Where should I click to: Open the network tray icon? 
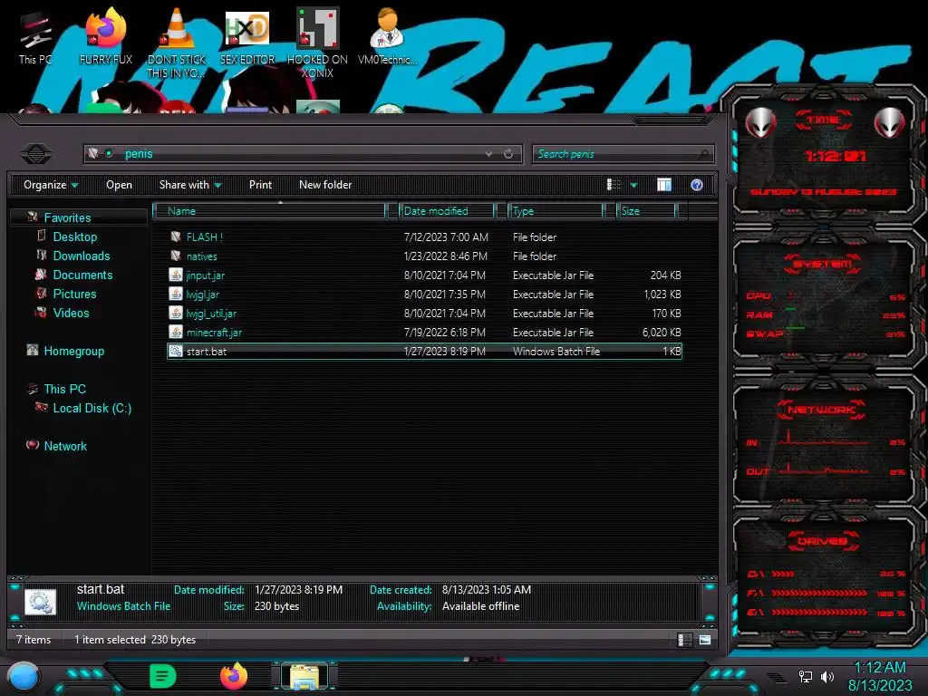coord(805,676)
